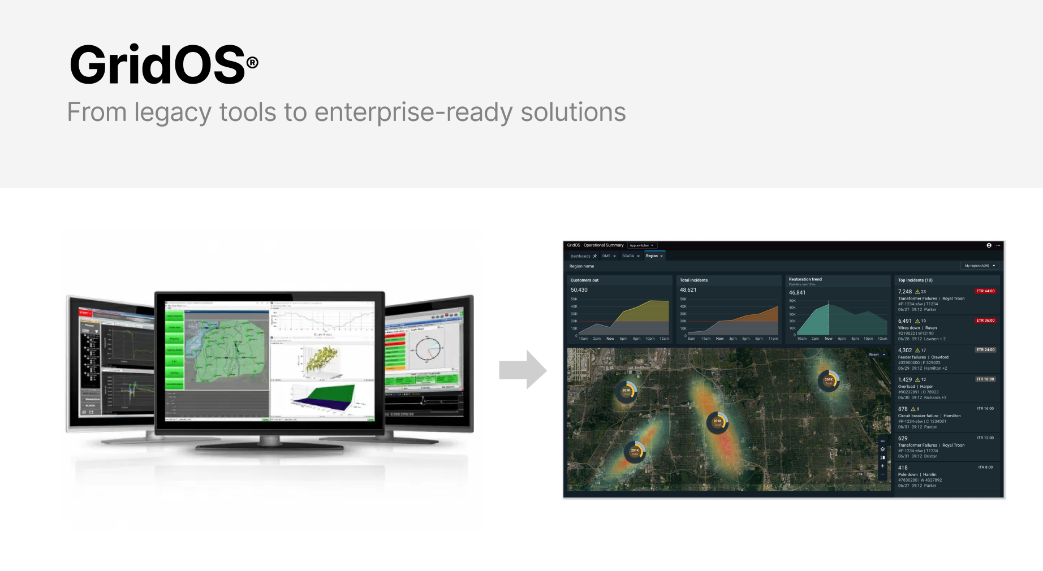This screenshot has width=1043, height=571.
Task: Open the user account icon in GridOS header
Action: pos(989,245)
